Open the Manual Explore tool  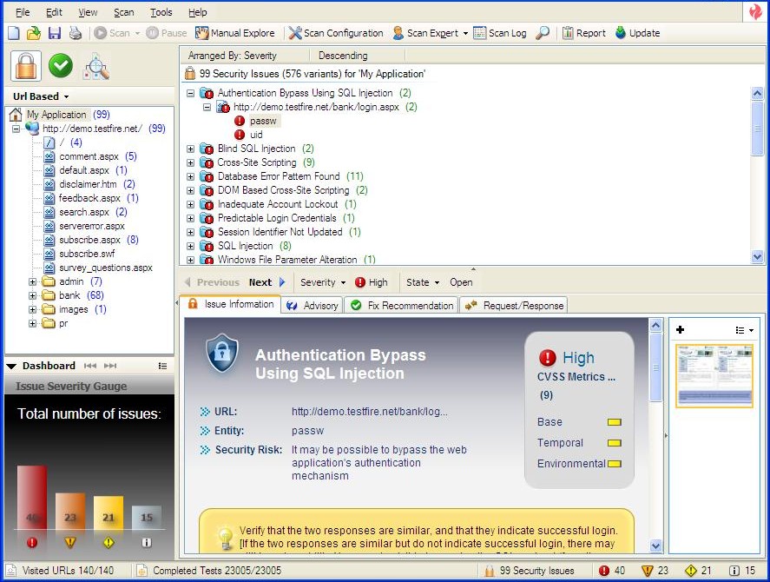[236, 32]
